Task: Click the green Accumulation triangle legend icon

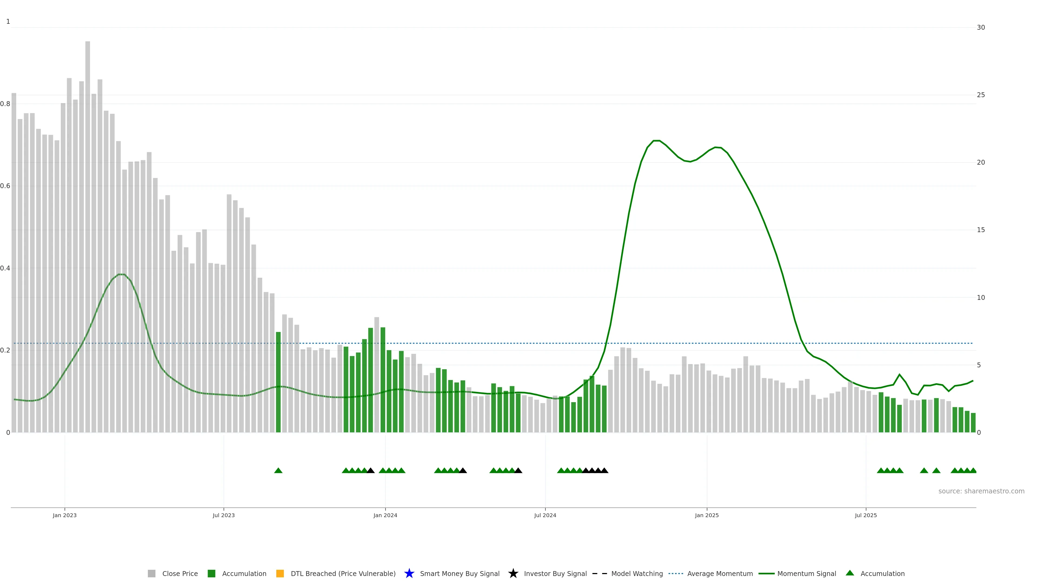Action: click(x=850, y=573)
